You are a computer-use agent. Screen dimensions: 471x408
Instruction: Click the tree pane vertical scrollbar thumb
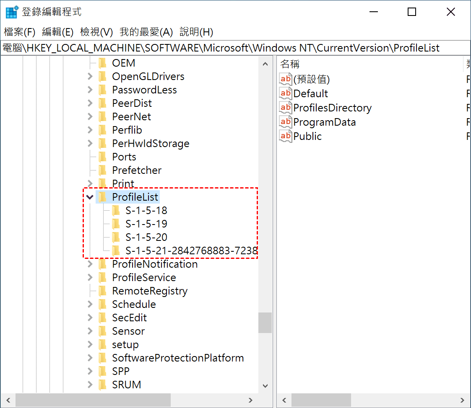coord(265,323)
